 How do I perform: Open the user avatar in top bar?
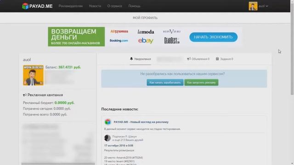253,6
